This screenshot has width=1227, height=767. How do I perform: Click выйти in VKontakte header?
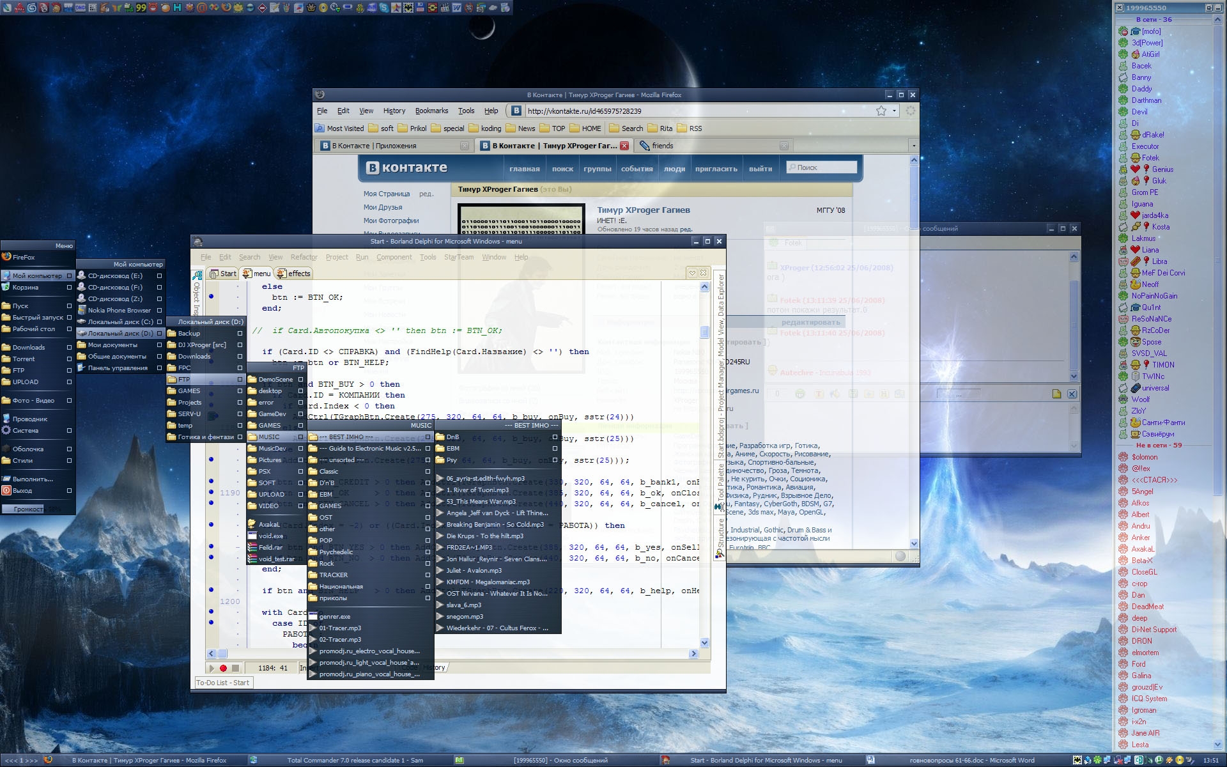[760, 169]
